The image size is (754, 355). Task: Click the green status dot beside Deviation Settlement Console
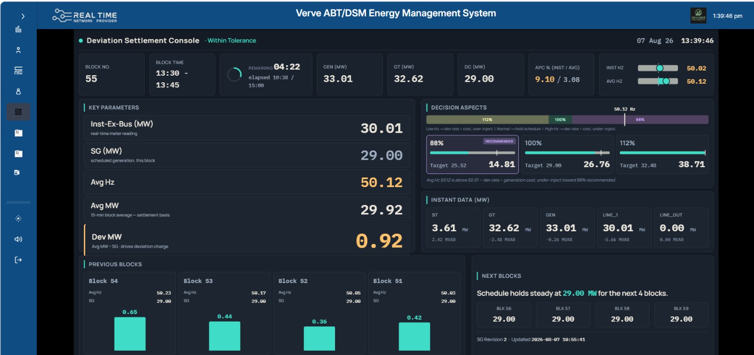click(x=81, y=41)
